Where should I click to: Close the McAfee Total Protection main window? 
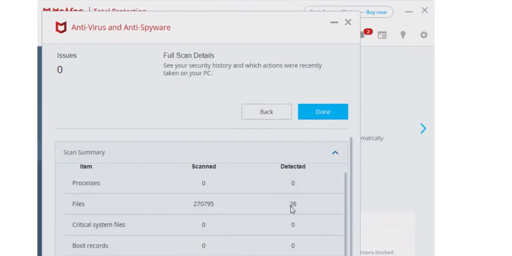[425, 10]
